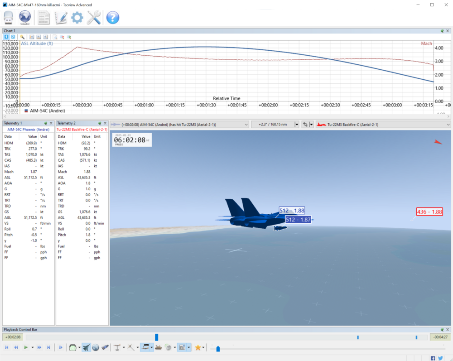Click chart zoom in magnifier icon
This screenshot has width=453, height=361.
point(69,37)
